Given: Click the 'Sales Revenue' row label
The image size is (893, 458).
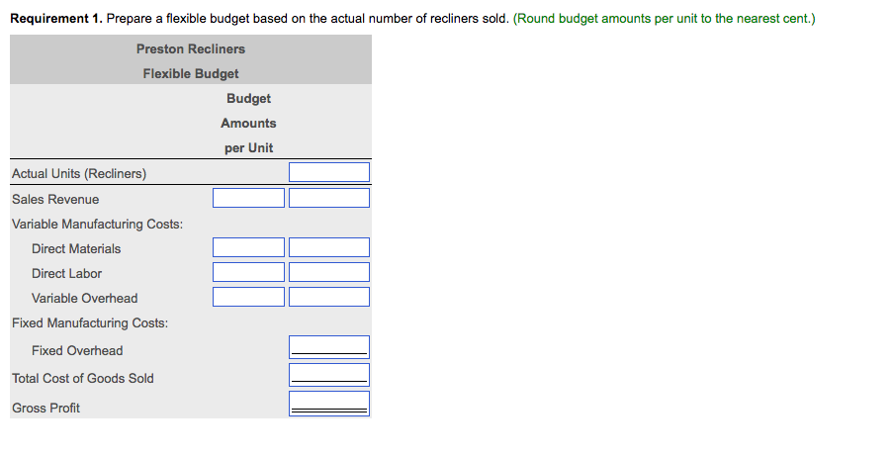Looking at the screenshot, I should (x=55, y=200).
